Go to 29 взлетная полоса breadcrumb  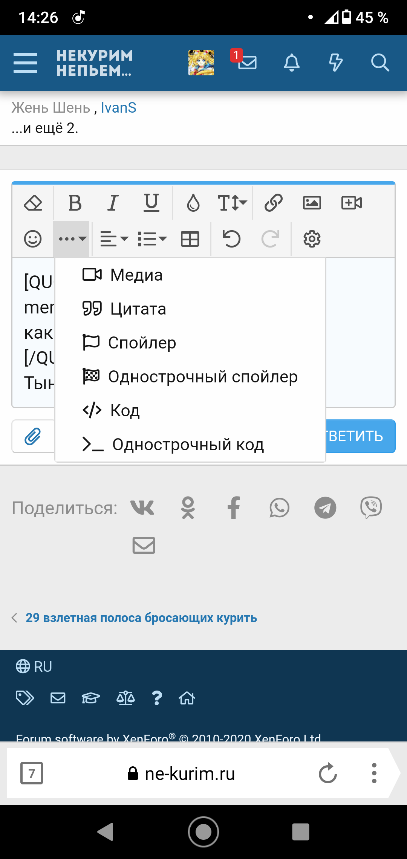(141, 618)
